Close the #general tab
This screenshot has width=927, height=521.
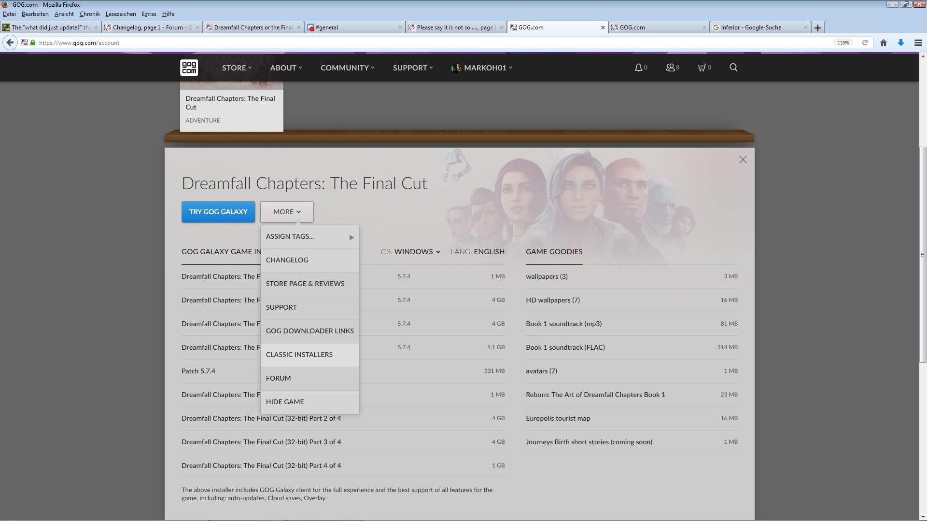click(x=400, y=27)
